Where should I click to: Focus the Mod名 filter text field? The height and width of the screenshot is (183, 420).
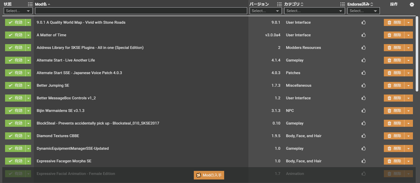click(x=141, y=11)
